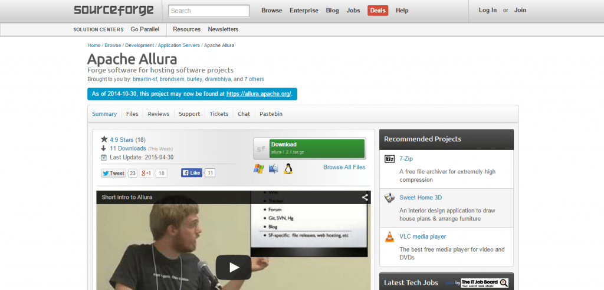Click the last update calendar icon
Viewport: 604px width, 290px height.
[x=104, y=157]
